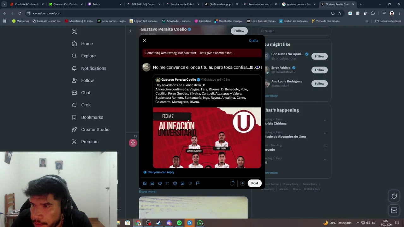Follow Gustavo Peralta Coello profile
This screenshot has width=404, height=227.
coord(239,31)
